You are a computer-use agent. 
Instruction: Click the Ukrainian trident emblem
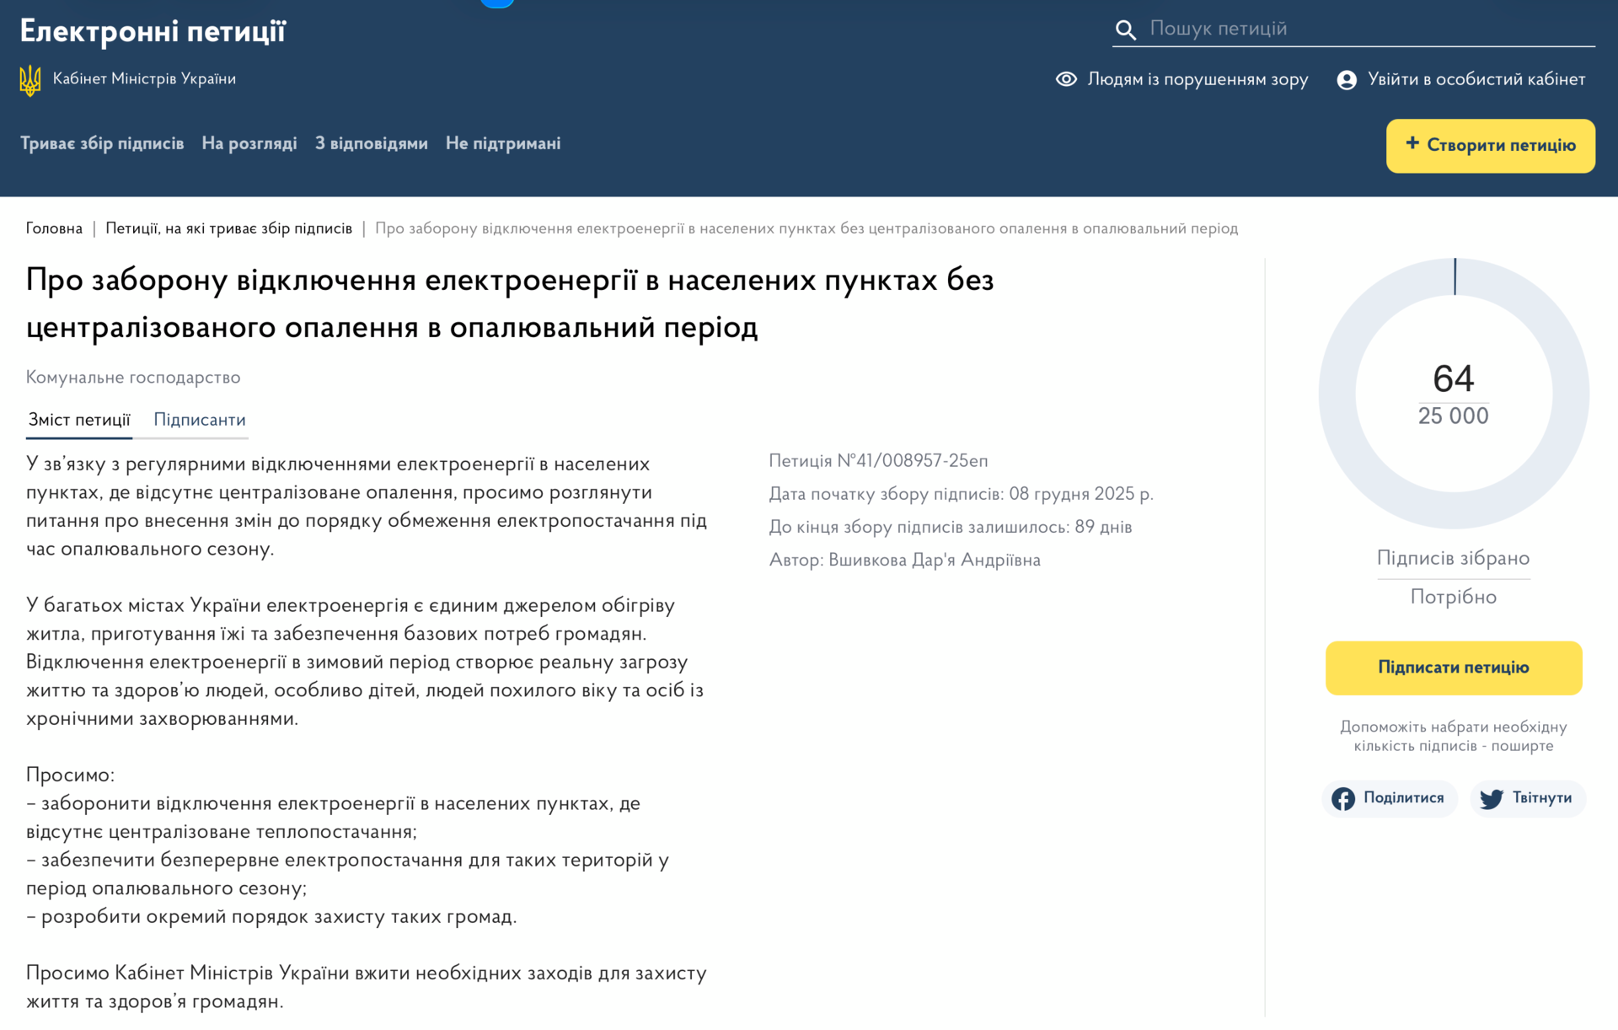(x=30, y=80)
